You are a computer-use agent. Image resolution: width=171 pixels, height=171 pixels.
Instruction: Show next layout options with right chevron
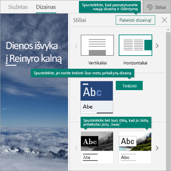tap(157, 46)
